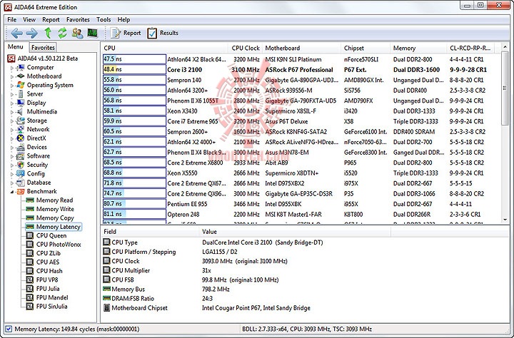Select the Software tree icon
The width and height of the screenshot is (514, 338).
click(x=21, y=156)
